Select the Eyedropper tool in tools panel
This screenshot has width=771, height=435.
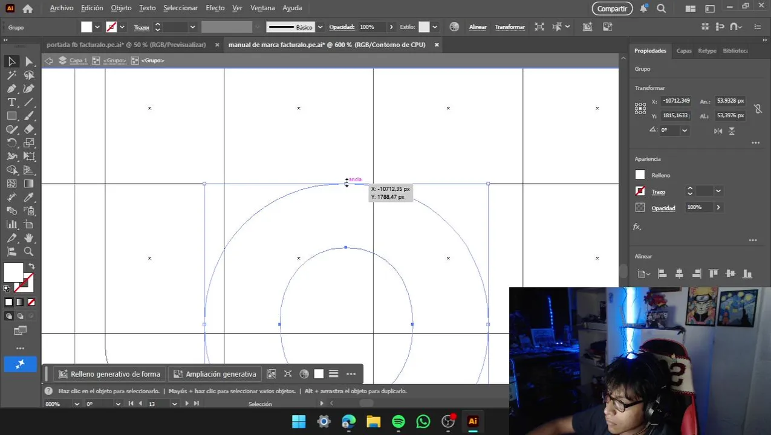coord(29,198)
